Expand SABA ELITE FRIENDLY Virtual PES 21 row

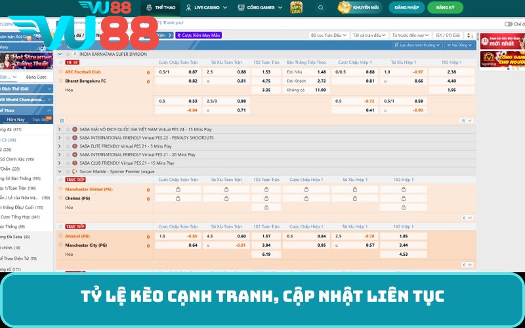[x=60, y=146]
